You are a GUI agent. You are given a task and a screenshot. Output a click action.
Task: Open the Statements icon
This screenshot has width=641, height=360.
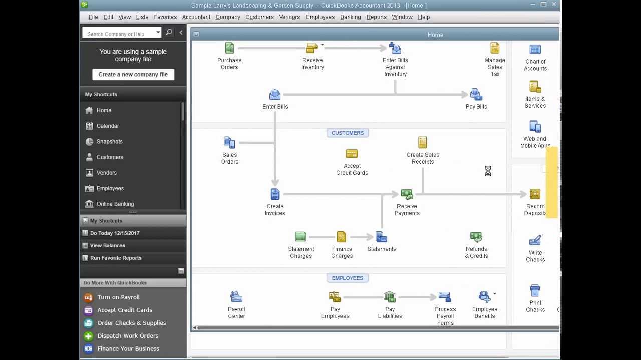click(381, 237)
